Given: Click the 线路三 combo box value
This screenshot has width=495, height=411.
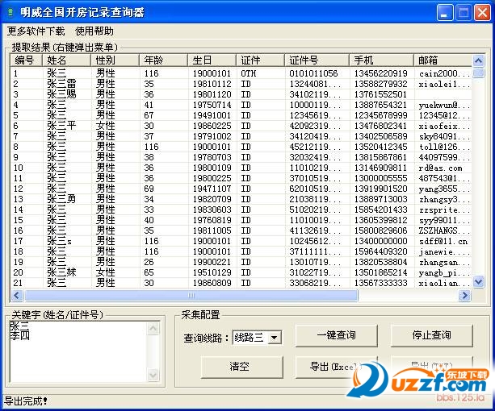Looking at the screenshot, I should 250,338.
